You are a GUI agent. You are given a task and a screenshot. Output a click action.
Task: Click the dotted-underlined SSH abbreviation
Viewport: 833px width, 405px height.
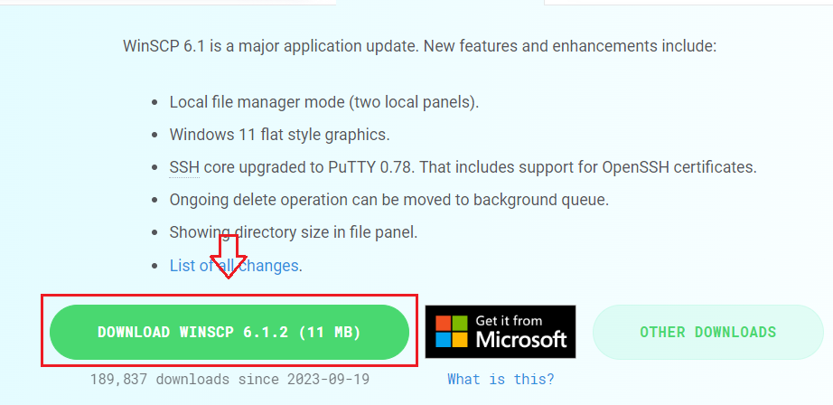coord(184,167)
